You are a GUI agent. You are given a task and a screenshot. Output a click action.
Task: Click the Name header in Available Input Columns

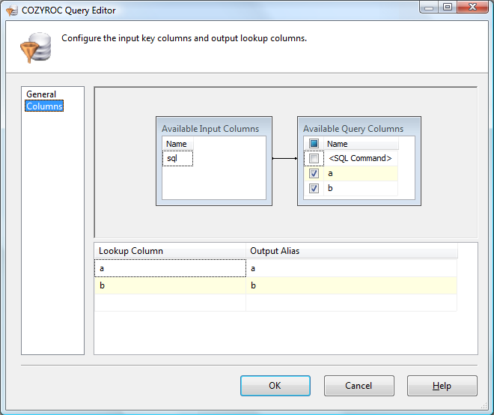tap(177, 144)
